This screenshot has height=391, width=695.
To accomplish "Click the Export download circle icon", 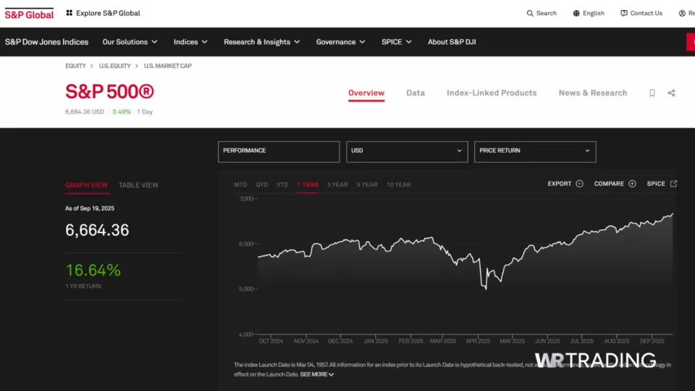I will 579,184.
